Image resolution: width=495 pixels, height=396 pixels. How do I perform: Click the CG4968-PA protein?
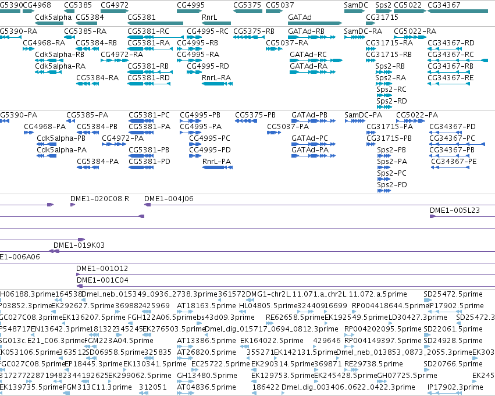click(x=29, y=133)
